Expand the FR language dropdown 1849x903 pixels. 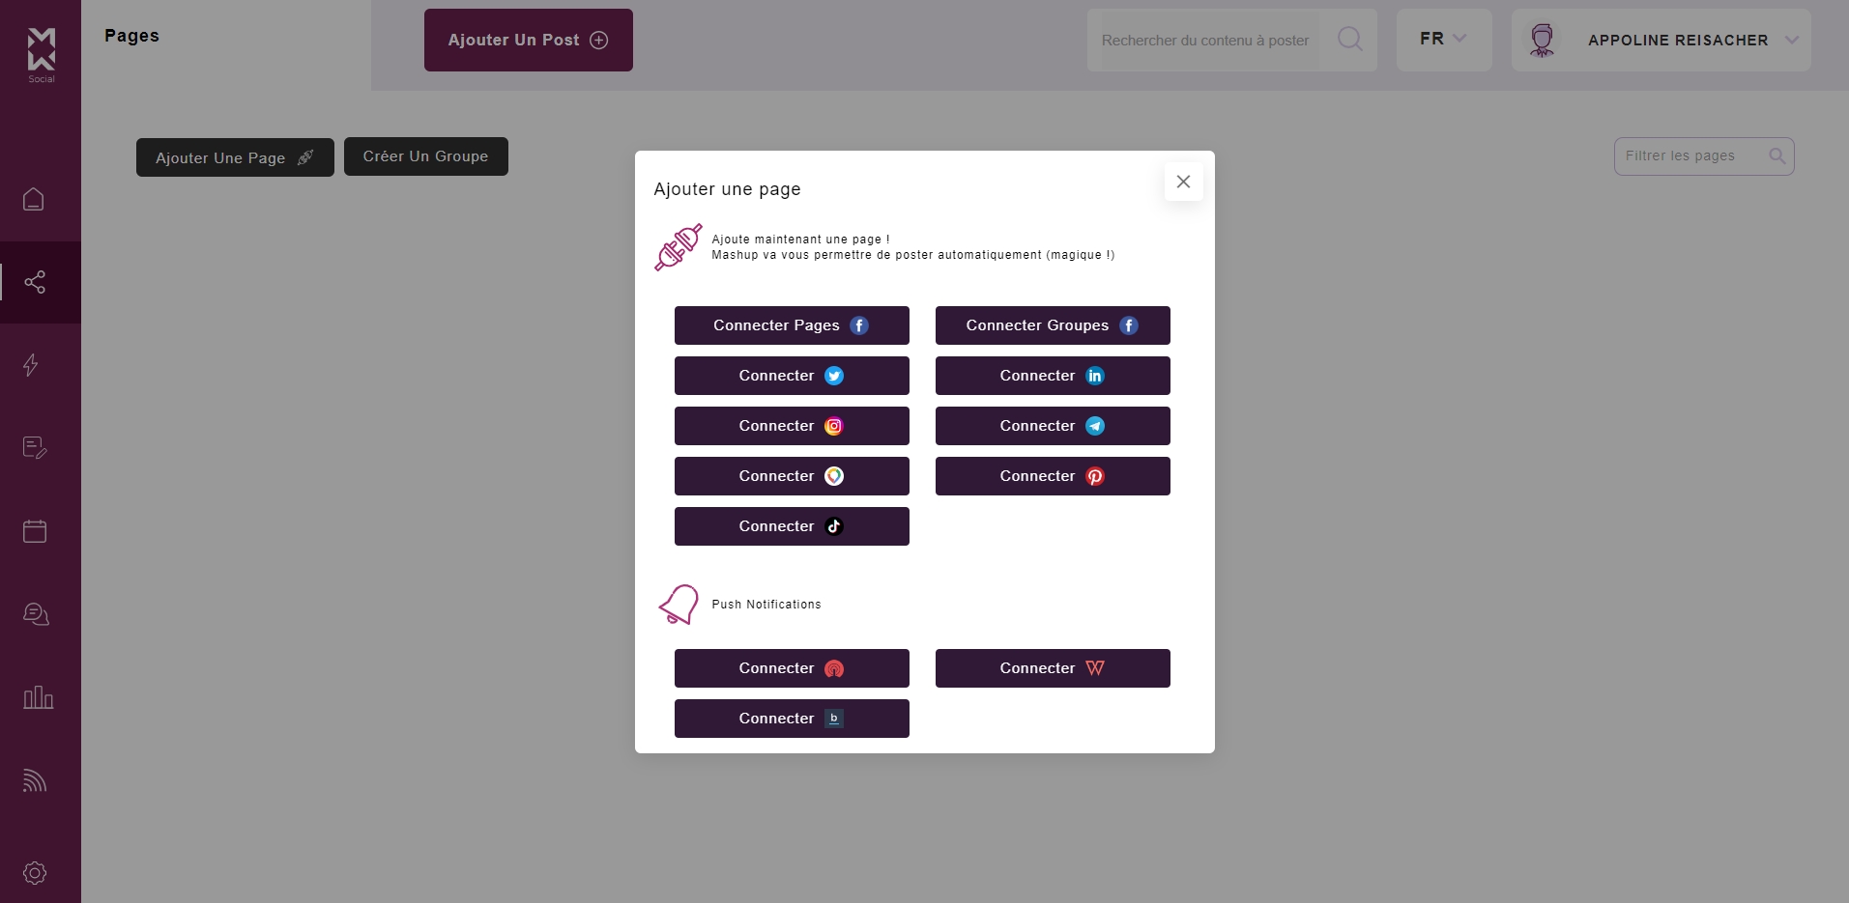click(1443, 40)
